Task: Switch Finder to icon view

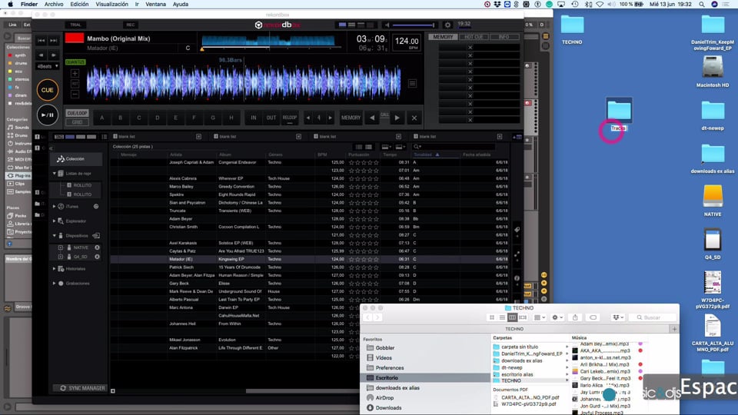Action: (492, 317)
